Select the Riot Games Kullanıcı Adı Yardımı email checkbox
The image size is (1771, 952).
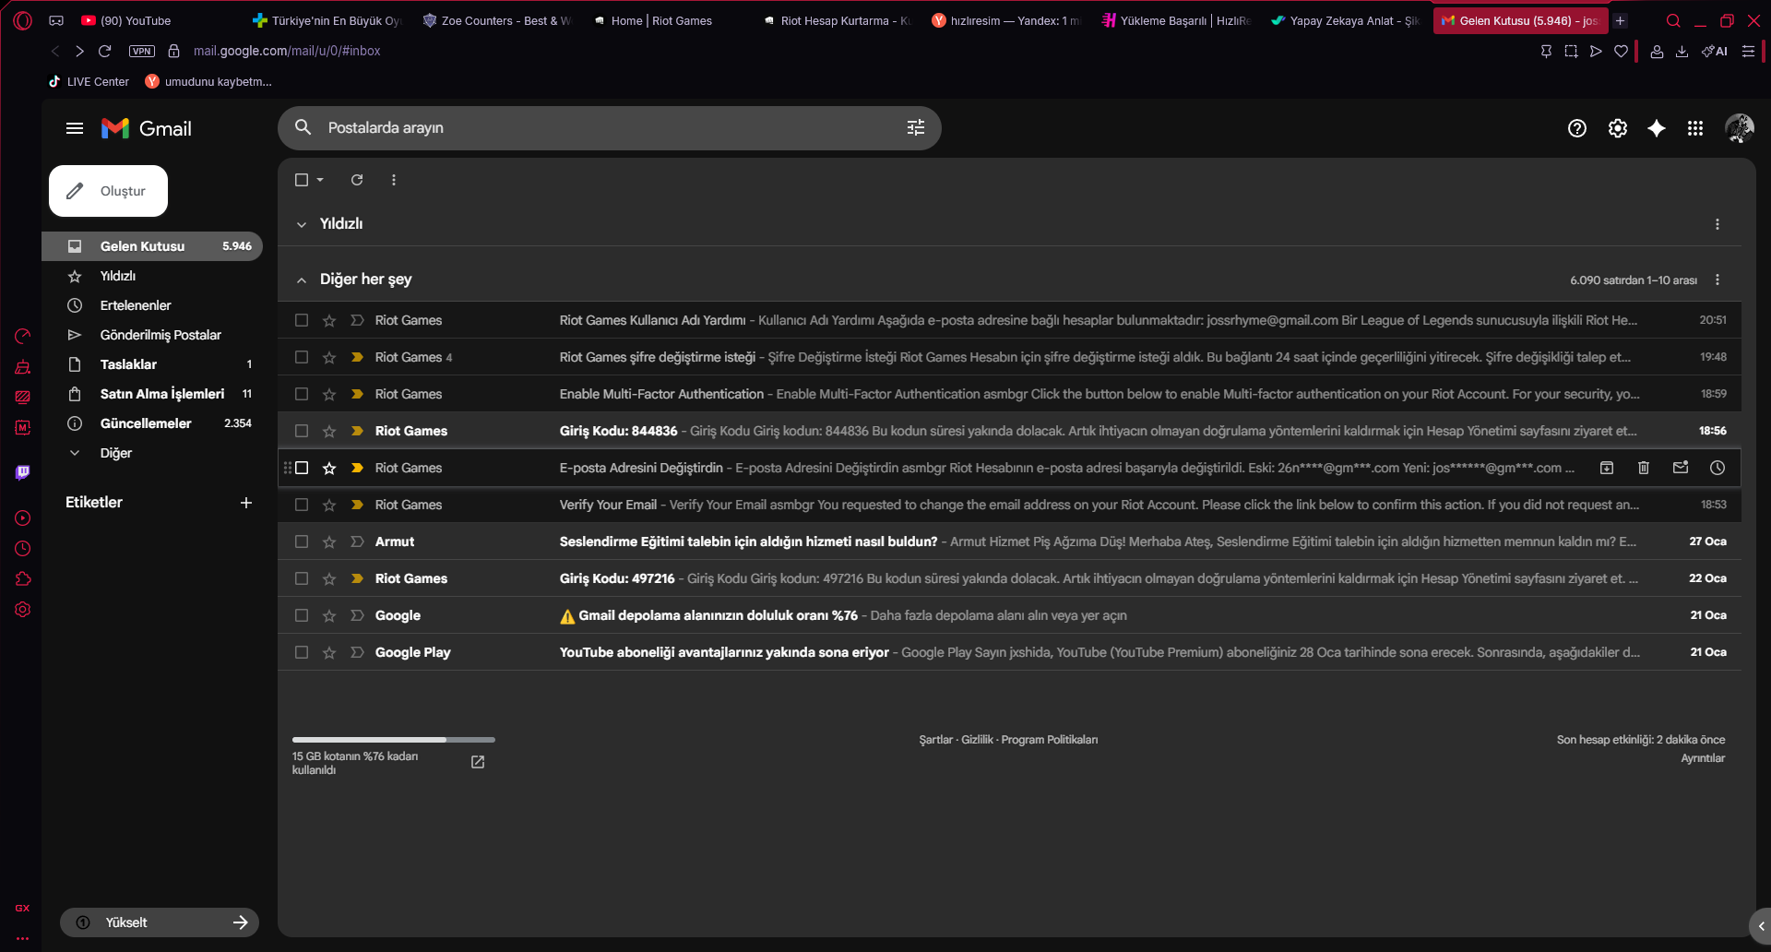click(x=302, y=320)
